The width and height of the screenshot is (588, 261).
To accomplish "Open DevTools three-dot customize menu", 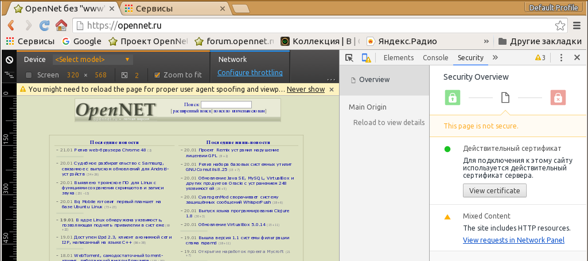I will [562, 58].
